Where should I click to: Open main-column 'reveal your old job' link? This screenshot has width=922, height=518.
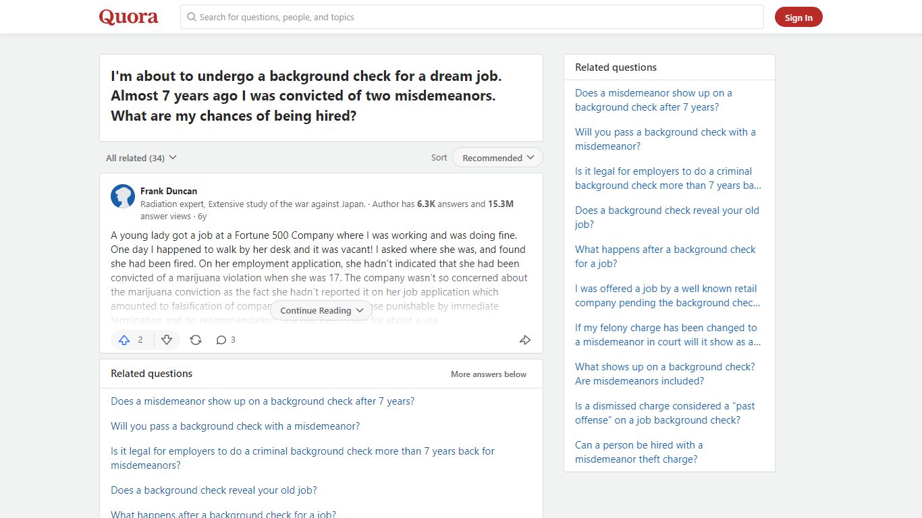click(x=213, y=490)
